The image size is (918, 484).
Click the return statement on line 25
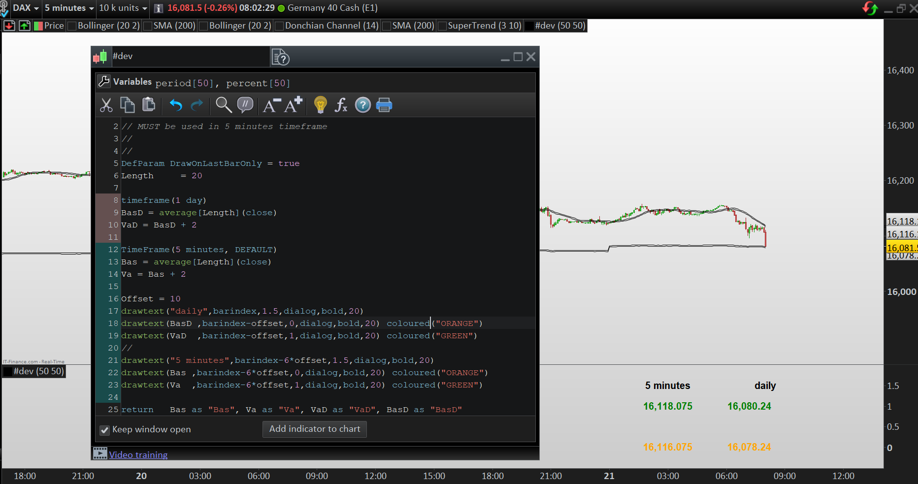tap(292, 410)
